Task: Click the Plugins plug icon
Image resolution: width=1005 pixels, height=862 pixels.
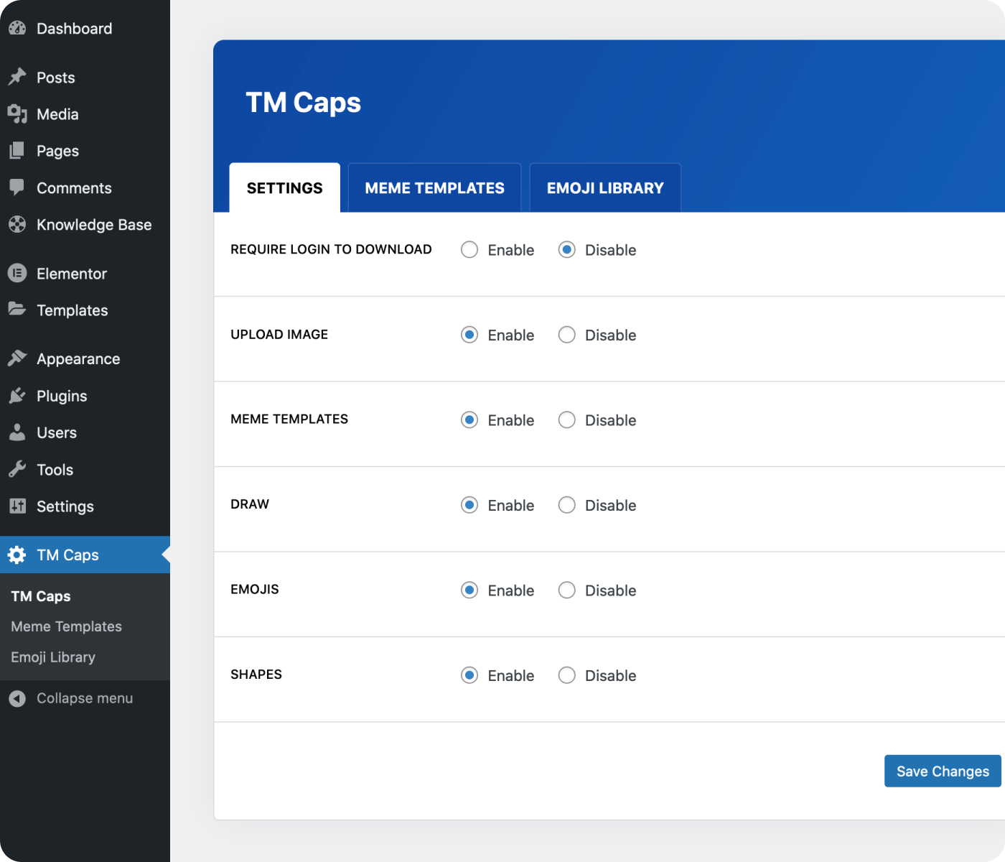Action: coord(17,396)
